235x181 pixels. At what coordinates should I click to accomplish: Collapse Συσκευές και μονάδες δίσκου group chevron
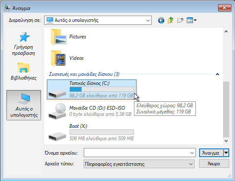pyautogui.click(x=217, y=74)
